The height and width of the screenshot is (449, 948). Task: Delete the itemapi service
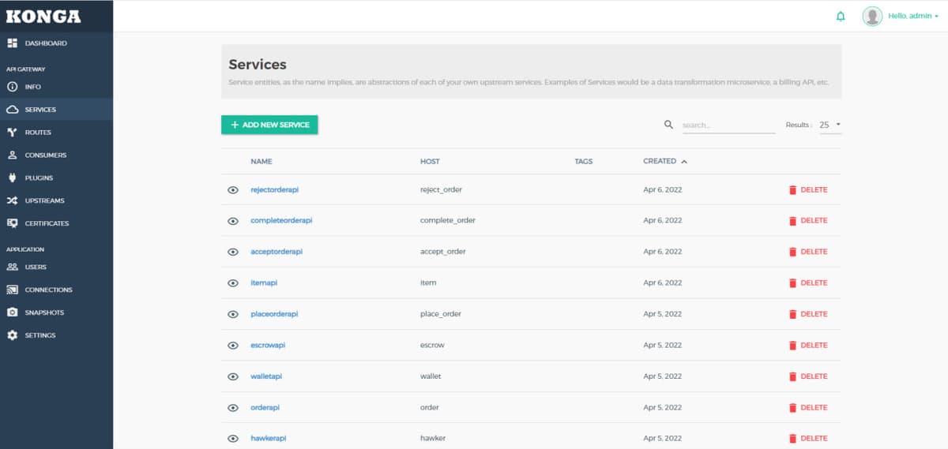pyautogui.click(x=808, y=282)
